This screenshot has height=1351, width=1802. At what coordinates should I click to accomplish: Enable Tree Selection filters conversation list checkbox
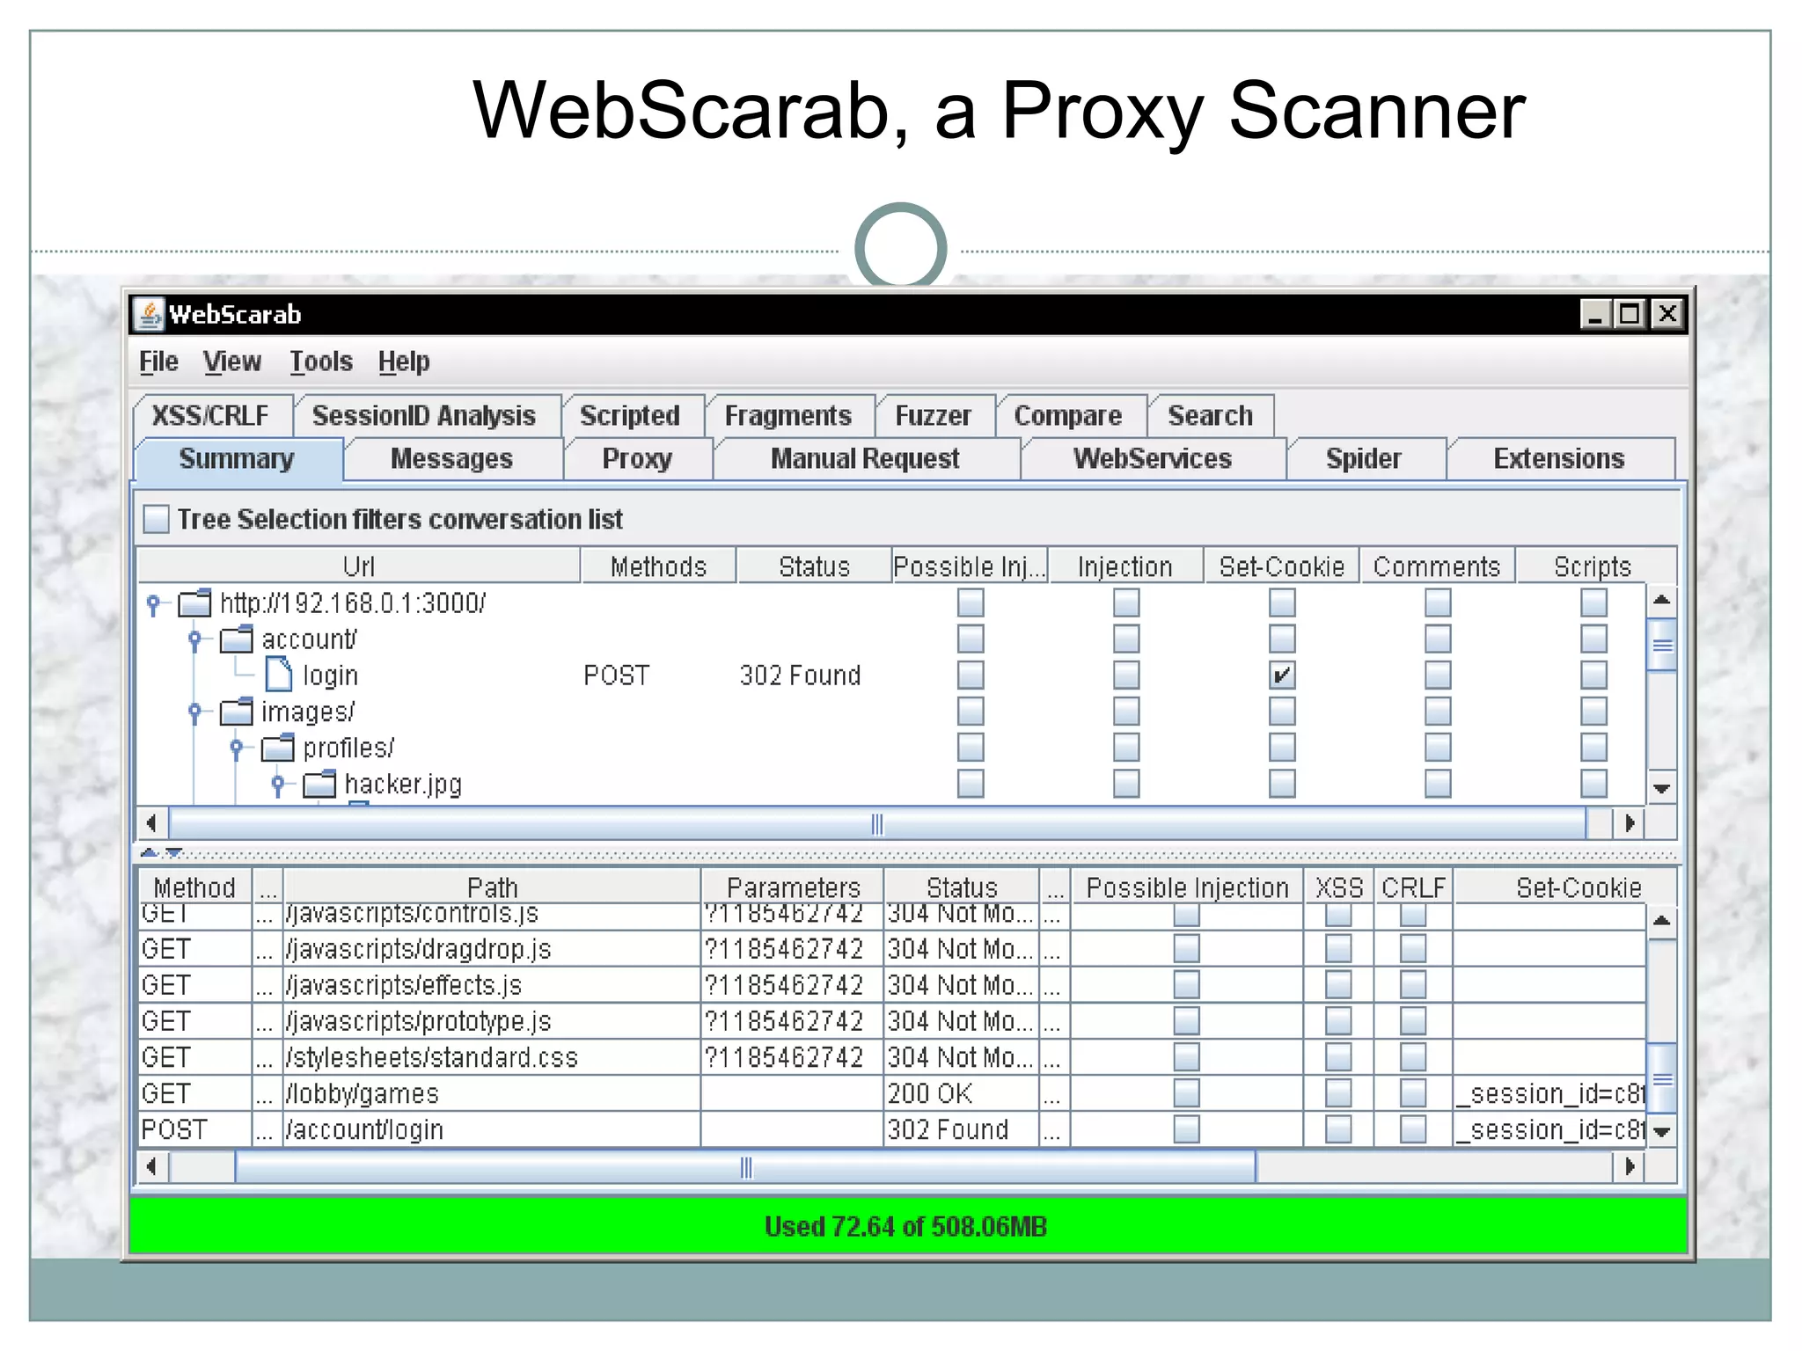point(156,519)
